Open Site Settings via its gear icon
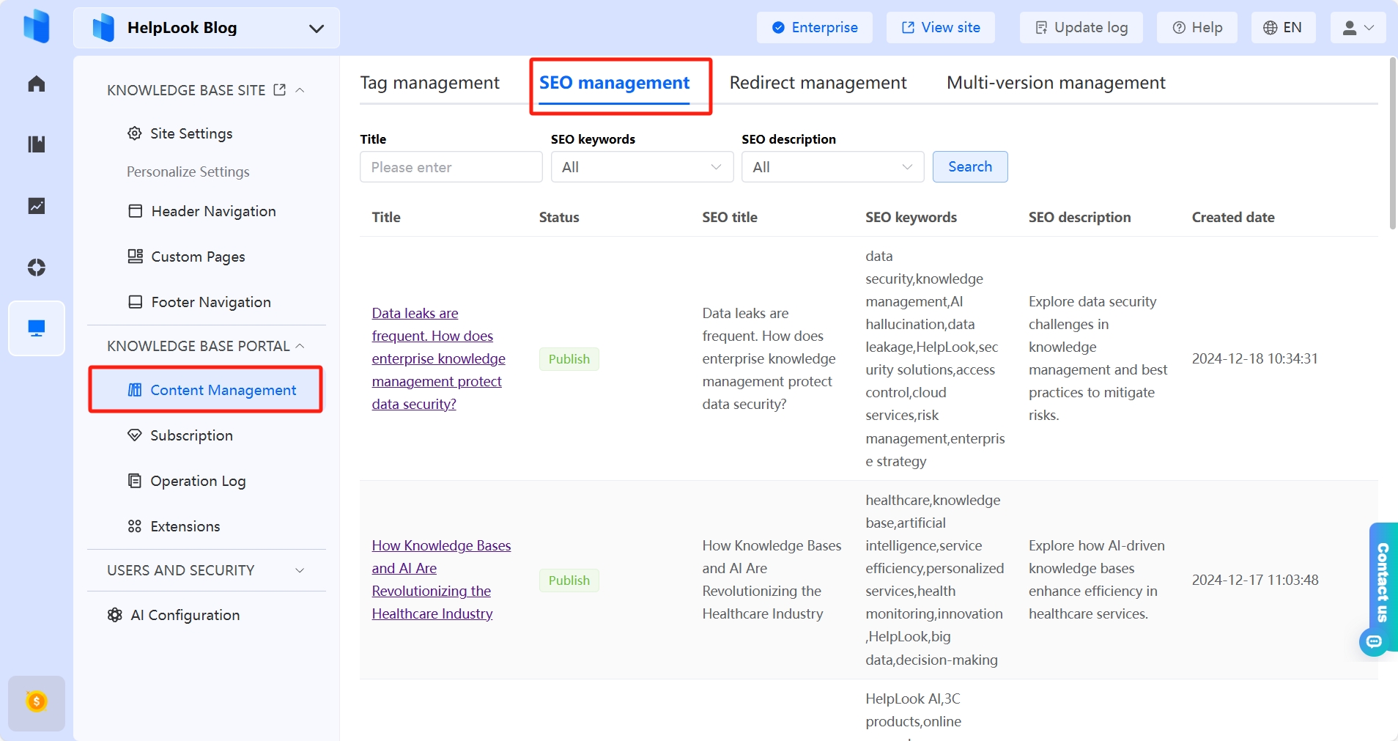 (x=134, y=133)
